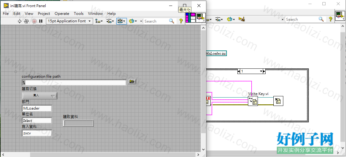This screenshot has width=346, height=157.
Task: Click the 部門 field containing MLoader
Action: click(37, 108)
